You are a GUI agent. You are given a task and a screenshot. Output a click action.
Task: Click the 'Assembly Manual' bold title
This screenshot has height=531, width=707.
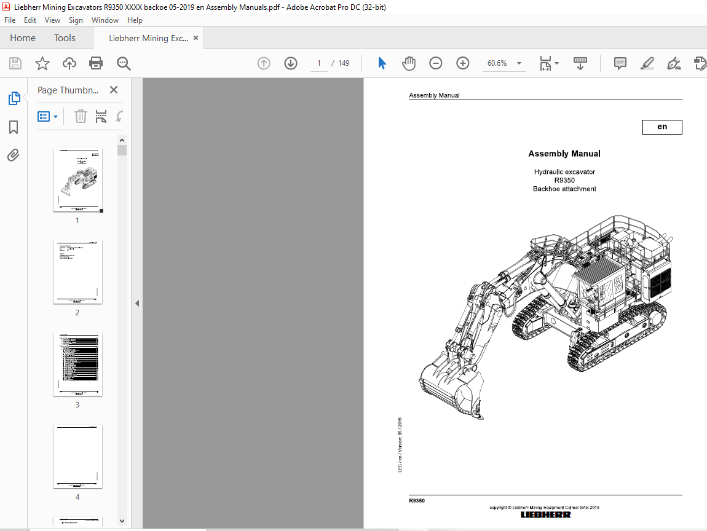[x=564, y=154]
